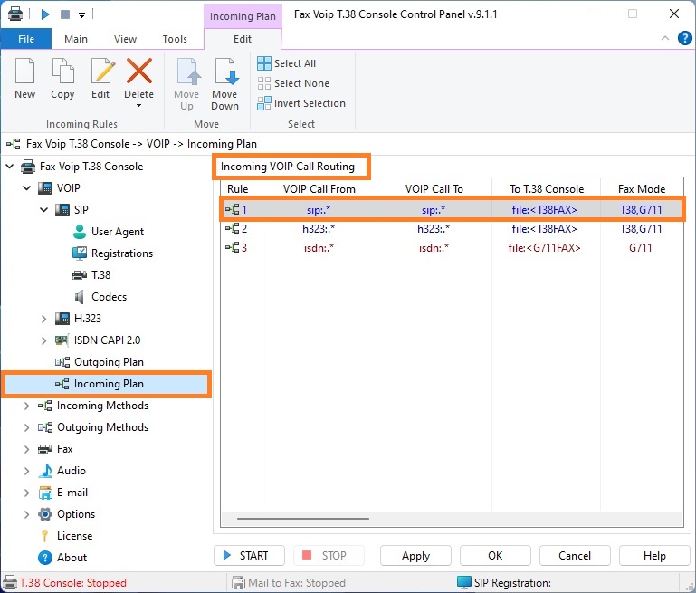Viewport: 696px width, 593px height.
Task: Click the stop square in quick access toolbar
Action: tap(65, 14)
